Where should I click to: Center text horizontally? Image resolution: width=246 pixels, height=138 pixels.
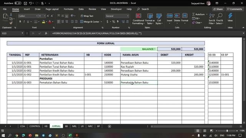point(63,21)
